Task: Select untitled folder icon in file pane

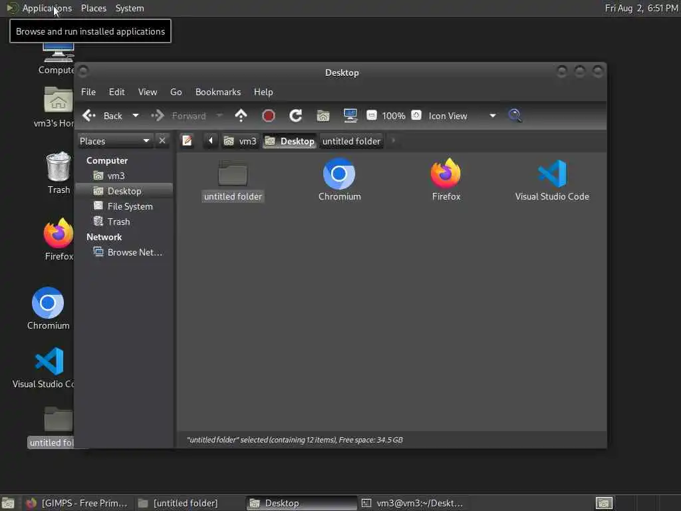Action: 233,174
